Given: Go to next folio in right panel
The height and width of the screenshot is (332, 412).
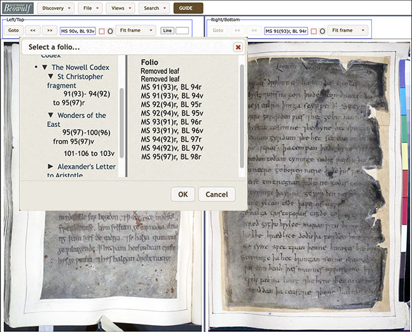Looking at the screenshot, I should [x=254, y=30].
